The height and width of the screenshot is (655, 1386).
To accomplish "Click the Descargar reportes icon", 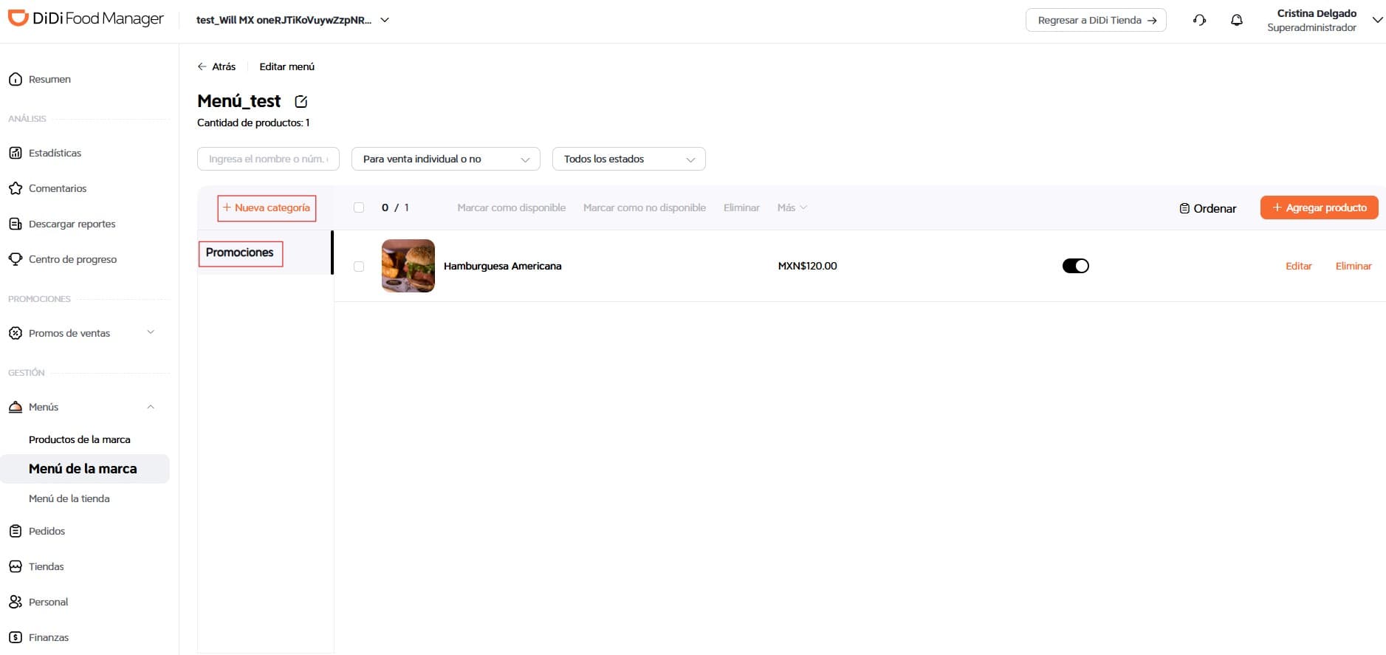I will point(16,224).
